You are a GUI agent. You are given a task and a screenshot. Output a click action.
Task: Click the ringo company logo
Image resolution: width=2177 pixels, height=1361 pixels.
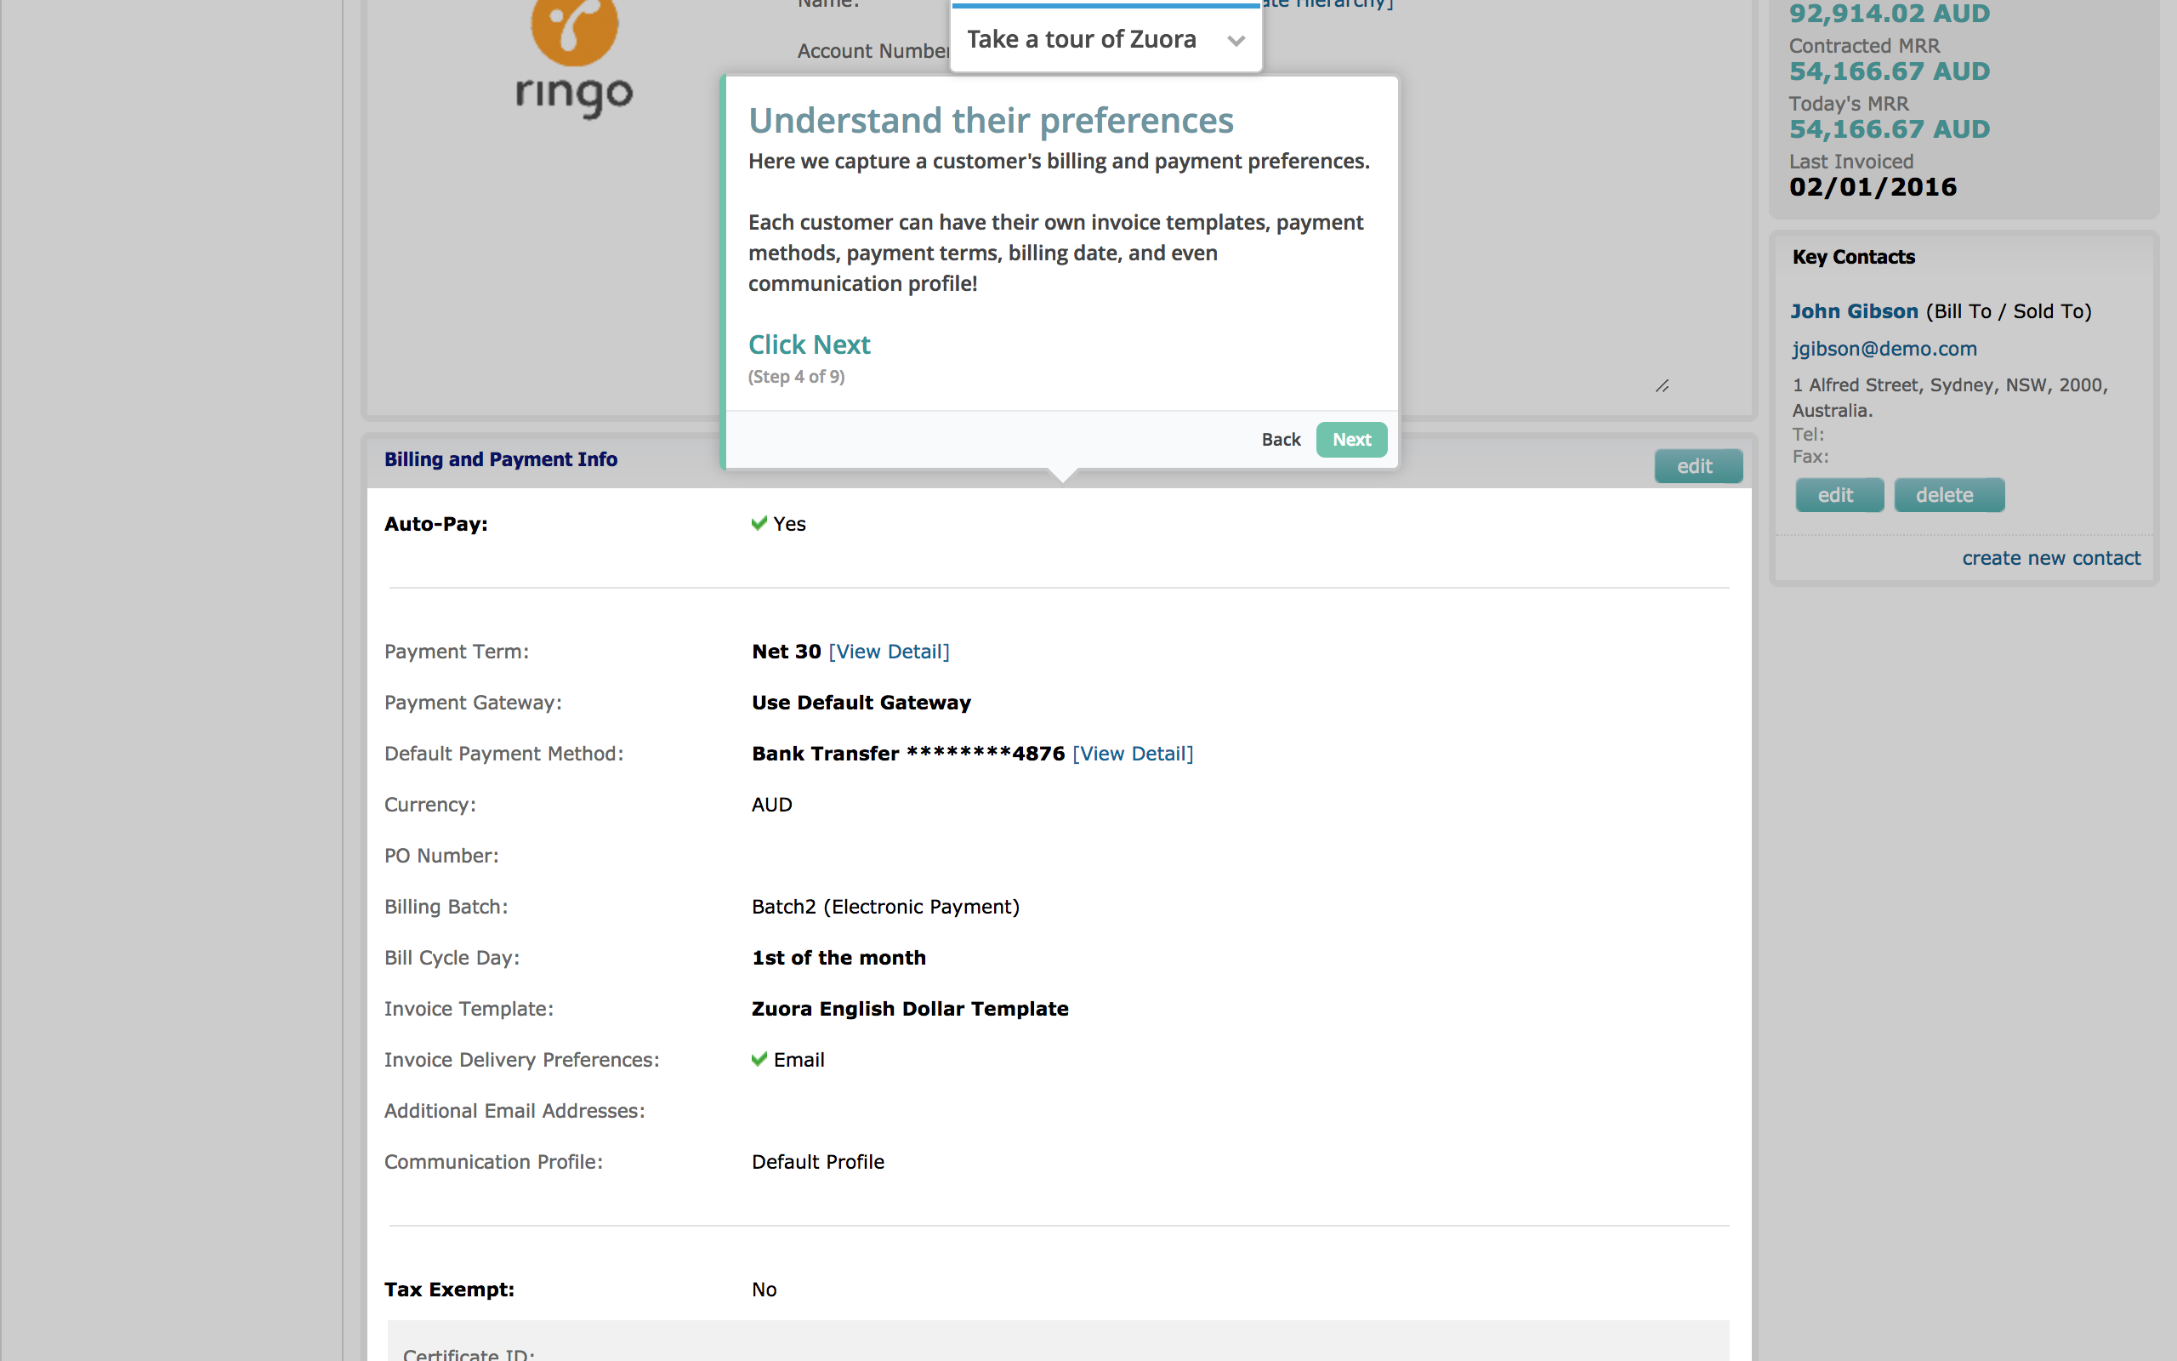point(574,59)
